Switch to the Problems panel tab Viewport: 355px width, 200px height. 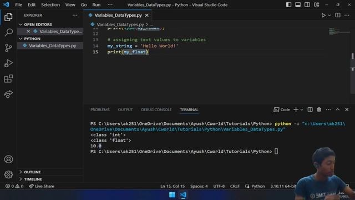pyautogui.click(x=100, y=109)
